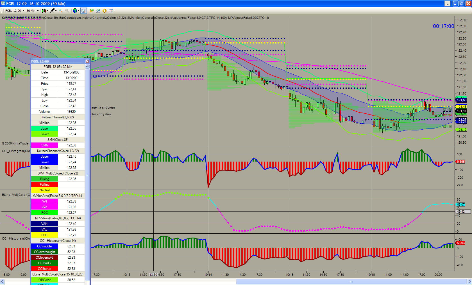Open the candlestick chart style tool

[44, 11]
